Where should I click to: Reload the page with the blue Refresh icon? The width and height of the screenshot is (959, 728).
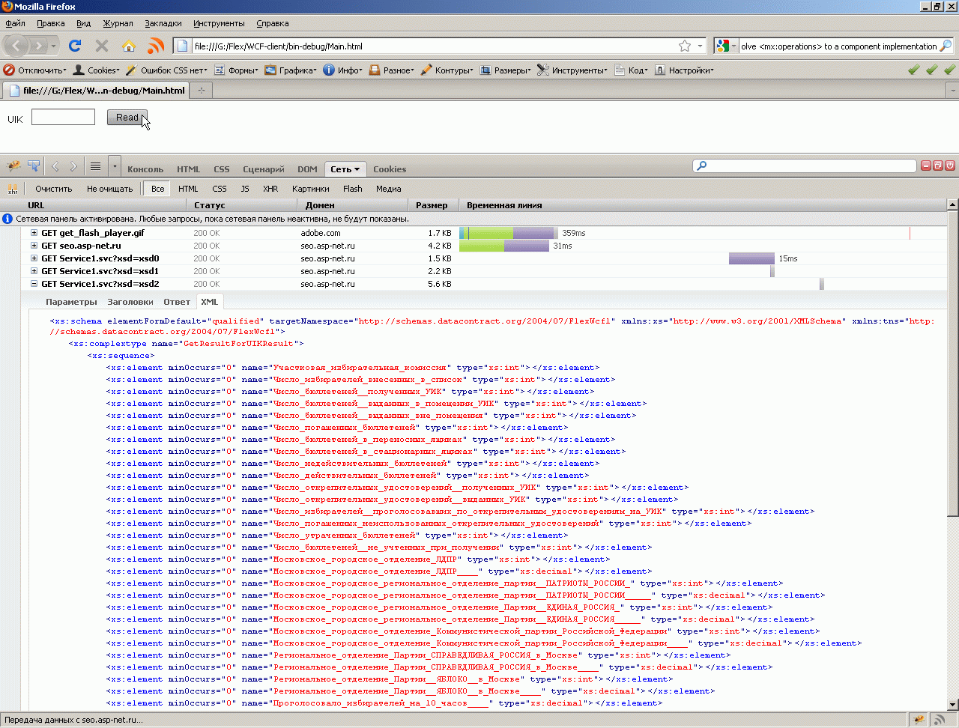pos(75,46)
